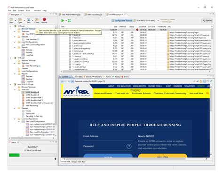The height and width of the screenshot is (176, 223).
Task: Click the Close repository toolbar icon
Action: coord(37,20)
